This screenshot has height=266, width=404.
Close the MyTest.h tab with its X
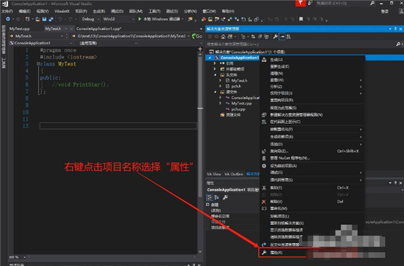coord(71,28)
